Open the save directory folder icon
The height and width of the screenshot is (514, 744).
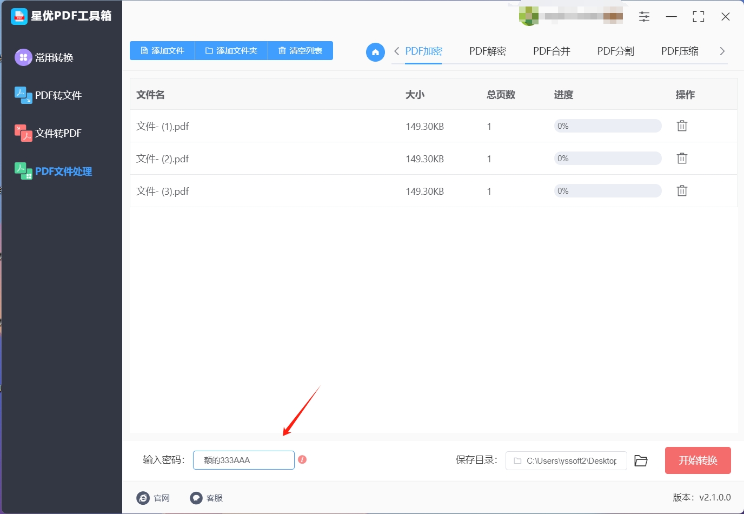tap(641, 460)
